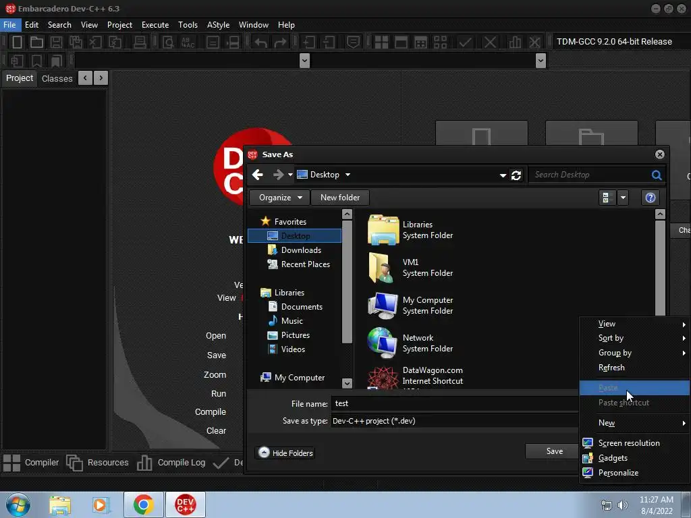This screenshot has height=518, width=691.
Task: Click the Goto Bookmarks toolbar icon
Action: (57, 60)
